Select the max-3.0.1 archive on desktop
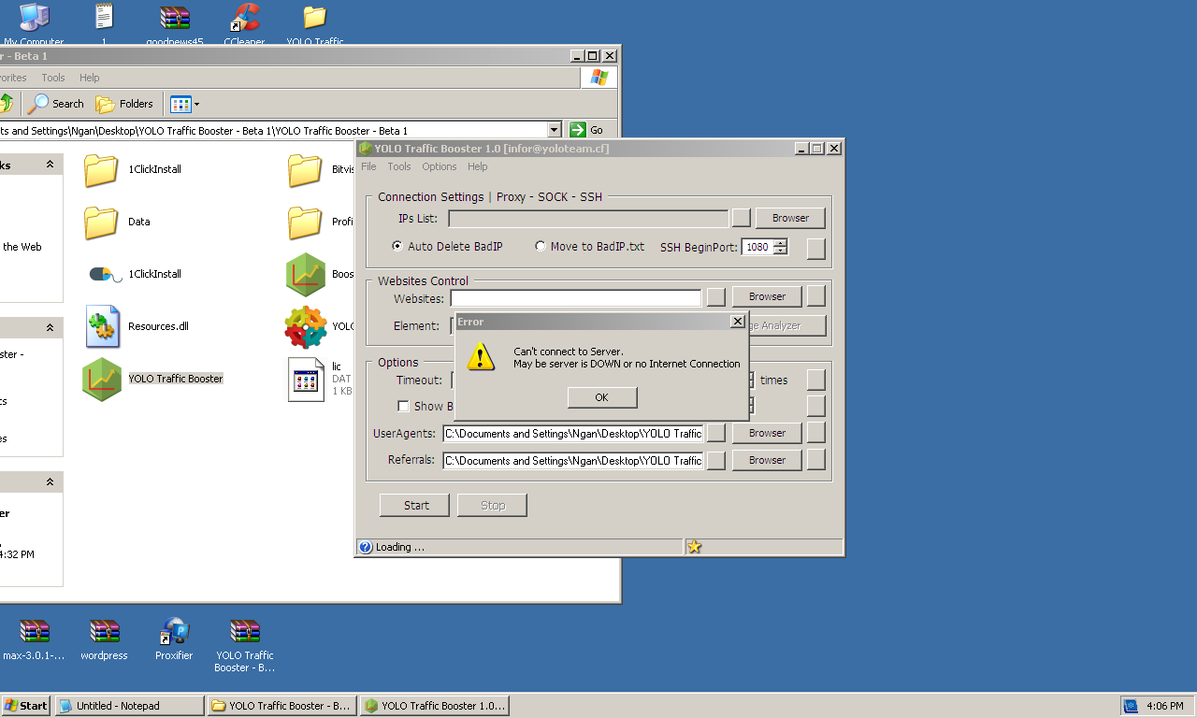Viewport: 1197px width, 718px height. click(34, 632)
